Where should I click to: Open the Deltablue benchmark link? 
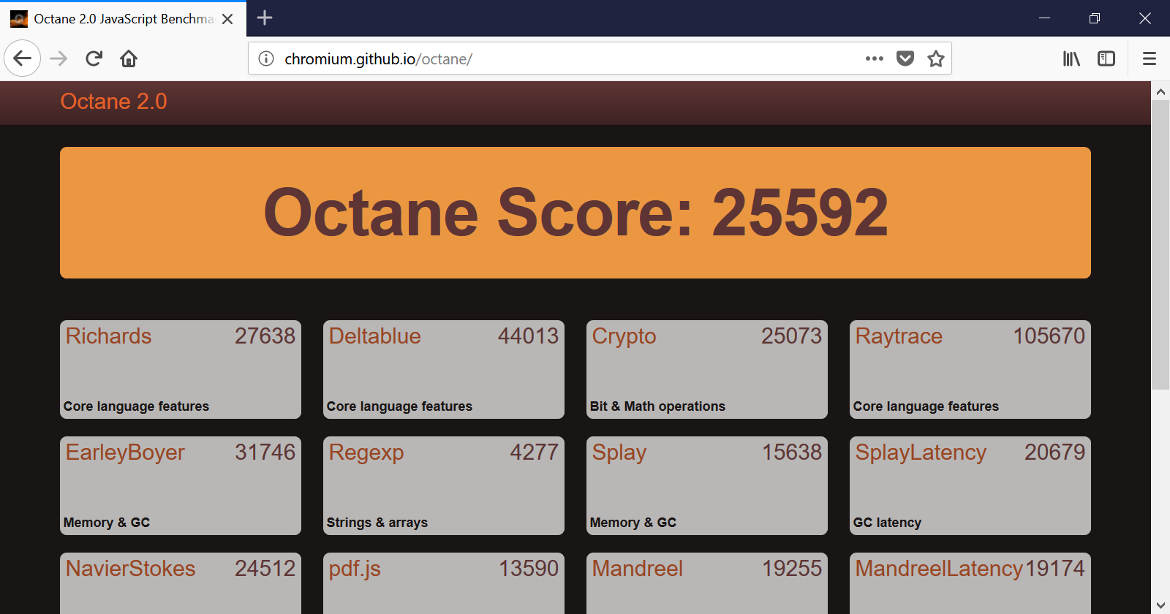pos(374,336)
